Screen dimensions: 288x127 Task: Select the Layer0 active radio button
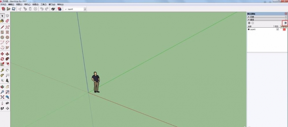[x=249, y=29]
